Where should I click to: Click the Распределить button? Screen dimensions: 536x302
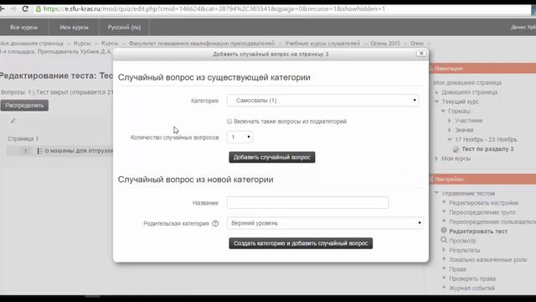[24, 105]
